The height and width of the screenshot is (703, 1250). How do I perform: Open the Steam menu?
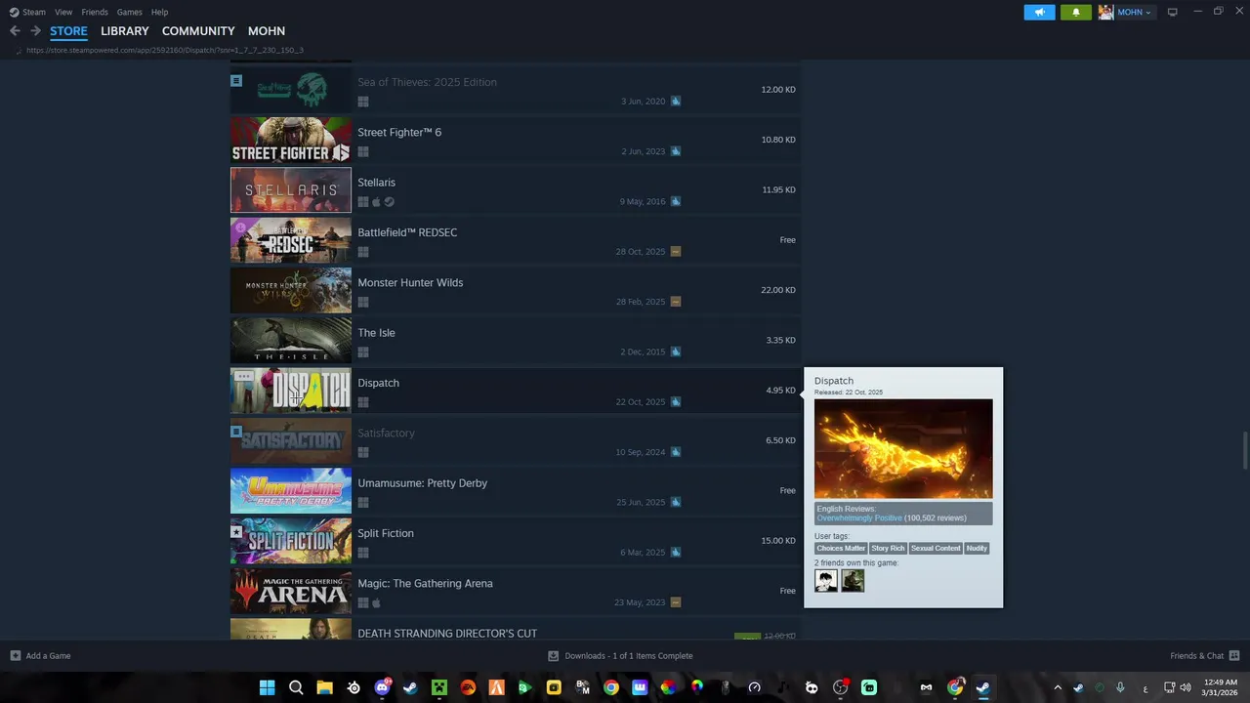pyautogui.click(x=34, y=12)
